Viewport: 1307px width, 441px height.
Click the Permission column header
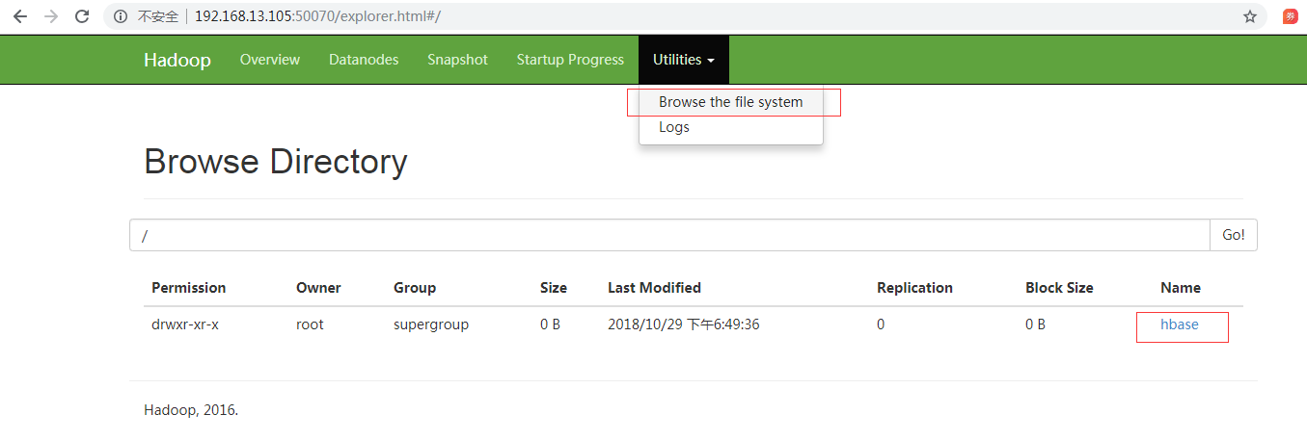click(x=189, y=288)
